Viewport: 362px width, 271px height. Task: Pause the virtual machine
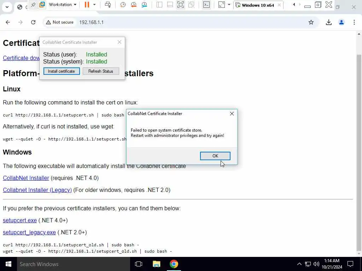[x=87, y=5]
